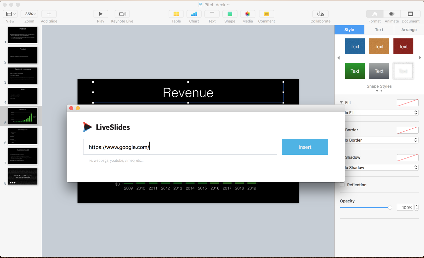
Task: Insert a Table from the toolbar
Action: (176, 14)
